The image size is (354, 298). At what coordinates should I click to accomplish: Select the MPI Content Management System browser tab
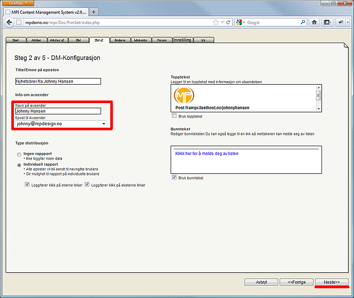[46, 12]
